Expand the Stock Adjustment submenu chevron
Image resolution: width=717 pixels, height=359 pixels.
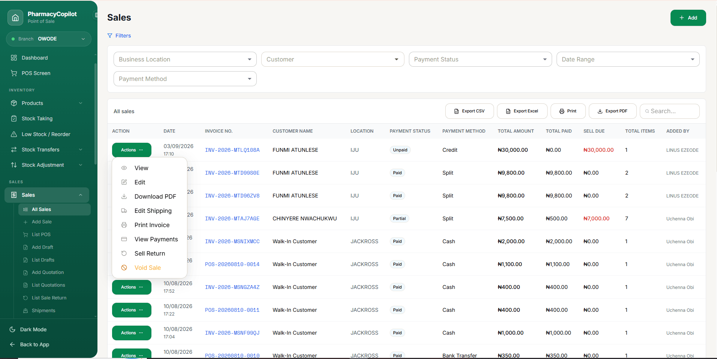[x=81, y=165]
